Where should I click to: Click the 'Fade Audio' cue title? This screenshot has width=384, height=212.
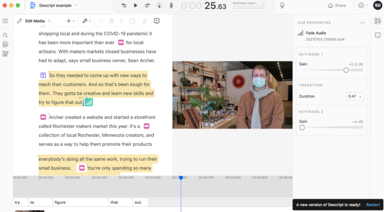pyautogui.click(x=316, y=33)
